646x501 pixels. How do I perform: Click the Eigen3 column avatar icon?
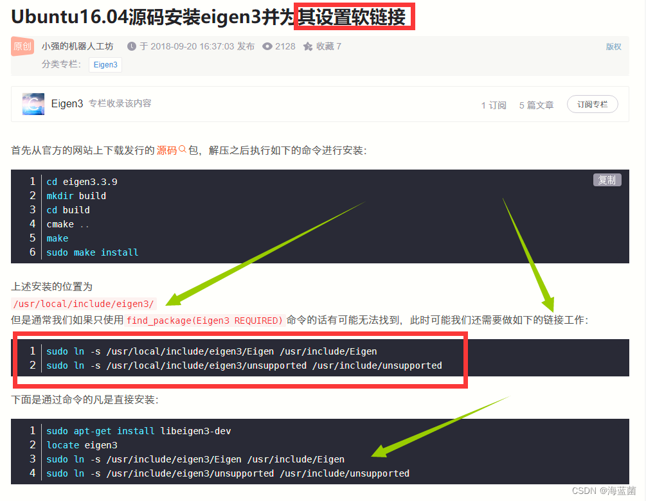tap(33, 103)
